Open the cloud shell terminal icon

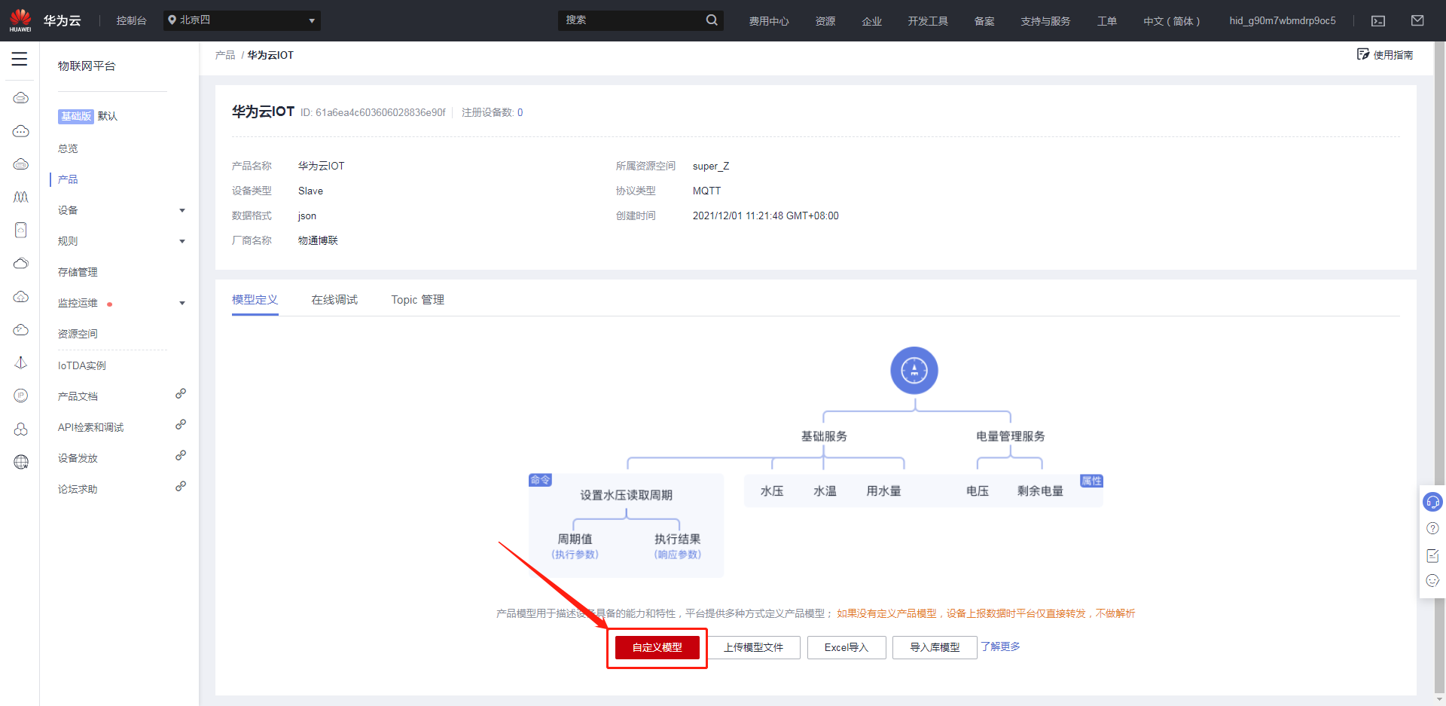point(1378,21)
